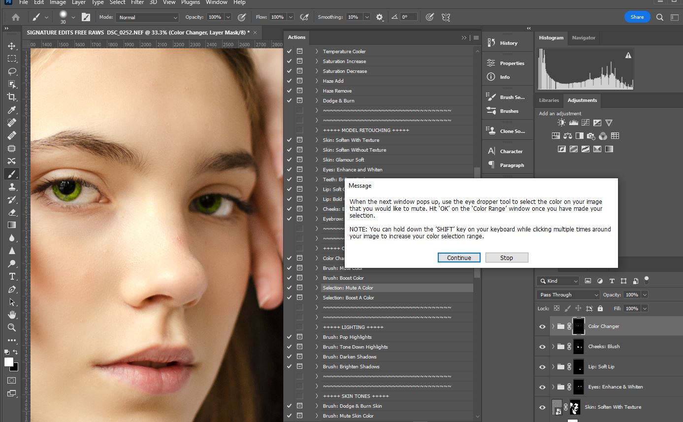Select the Zoom tool
Viewport: 683px width, 422px height.
pos(12,327)
